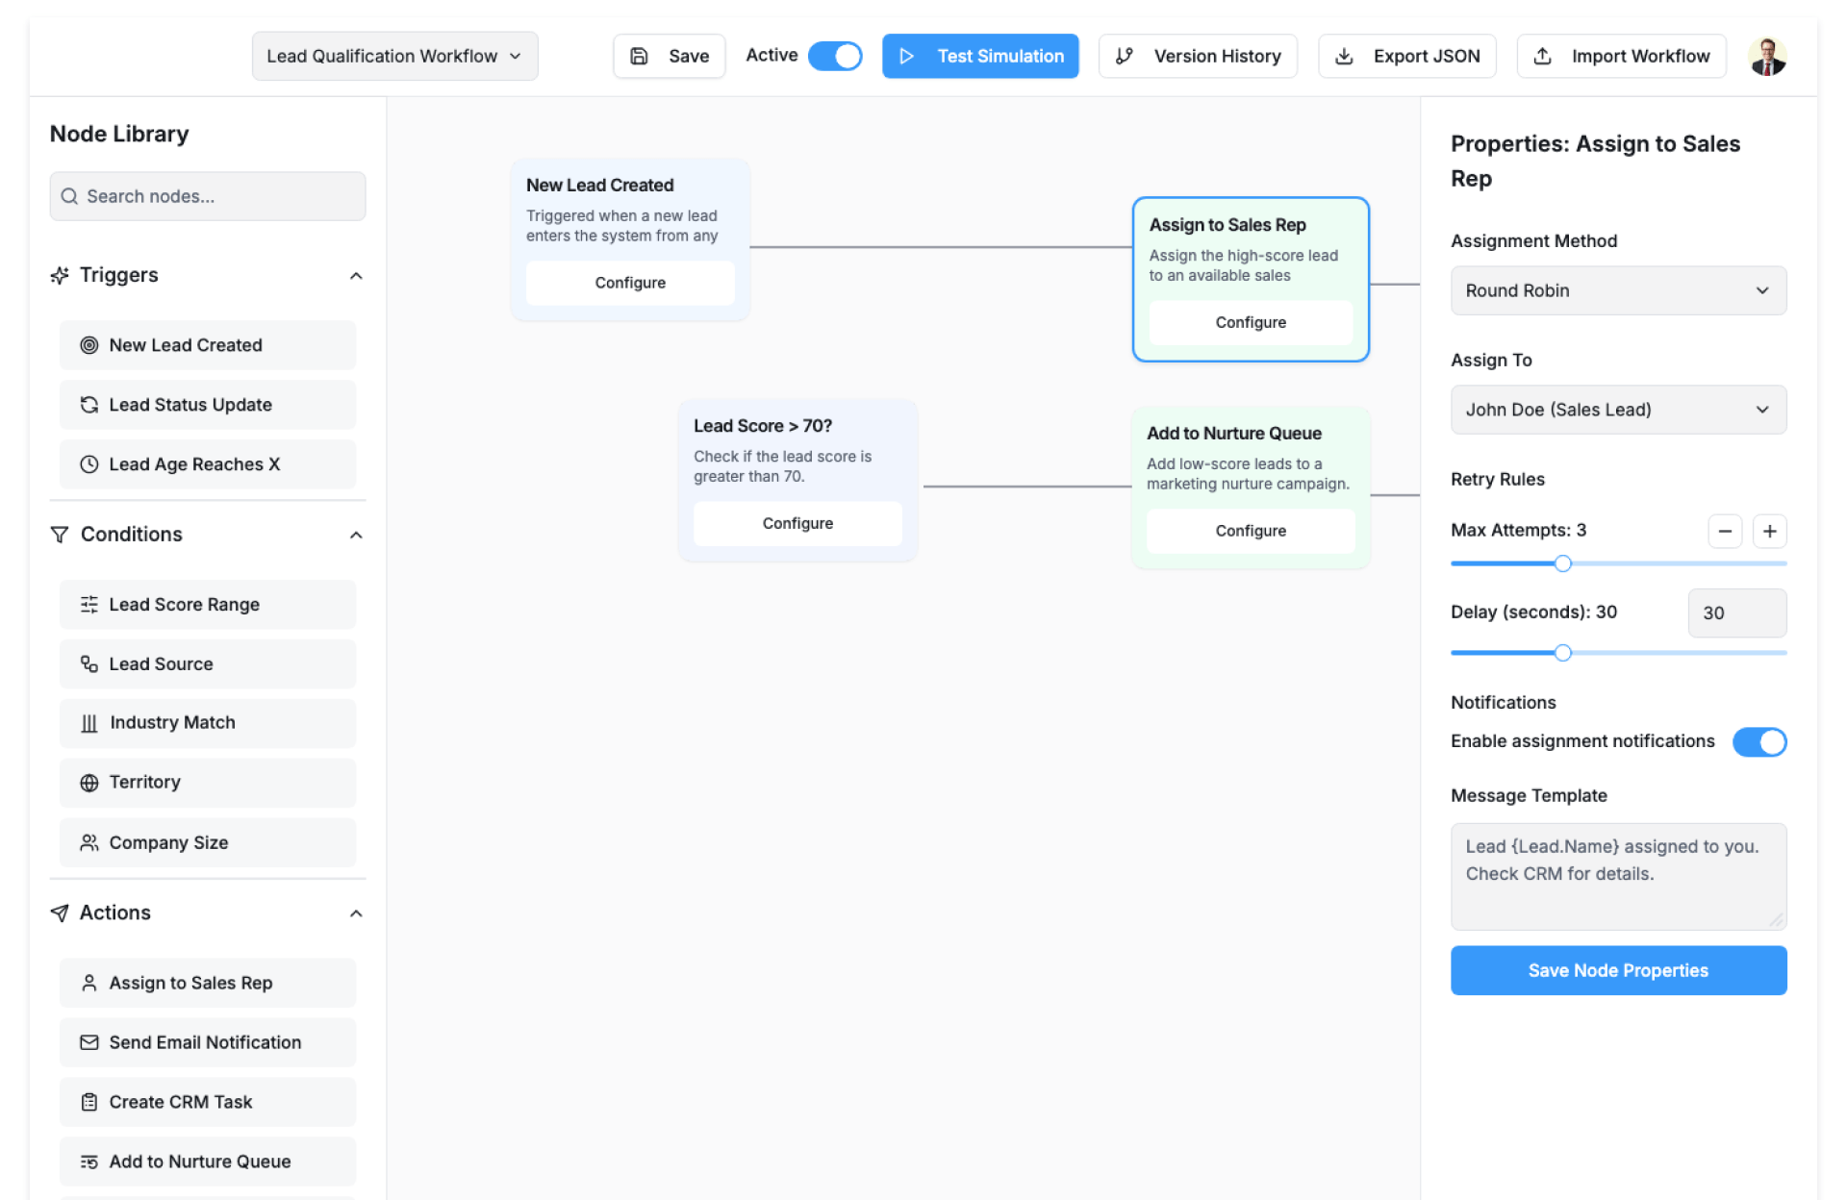Open the Lead Qualification Workflow dropdown
1847x1200 pixels.
394,56
